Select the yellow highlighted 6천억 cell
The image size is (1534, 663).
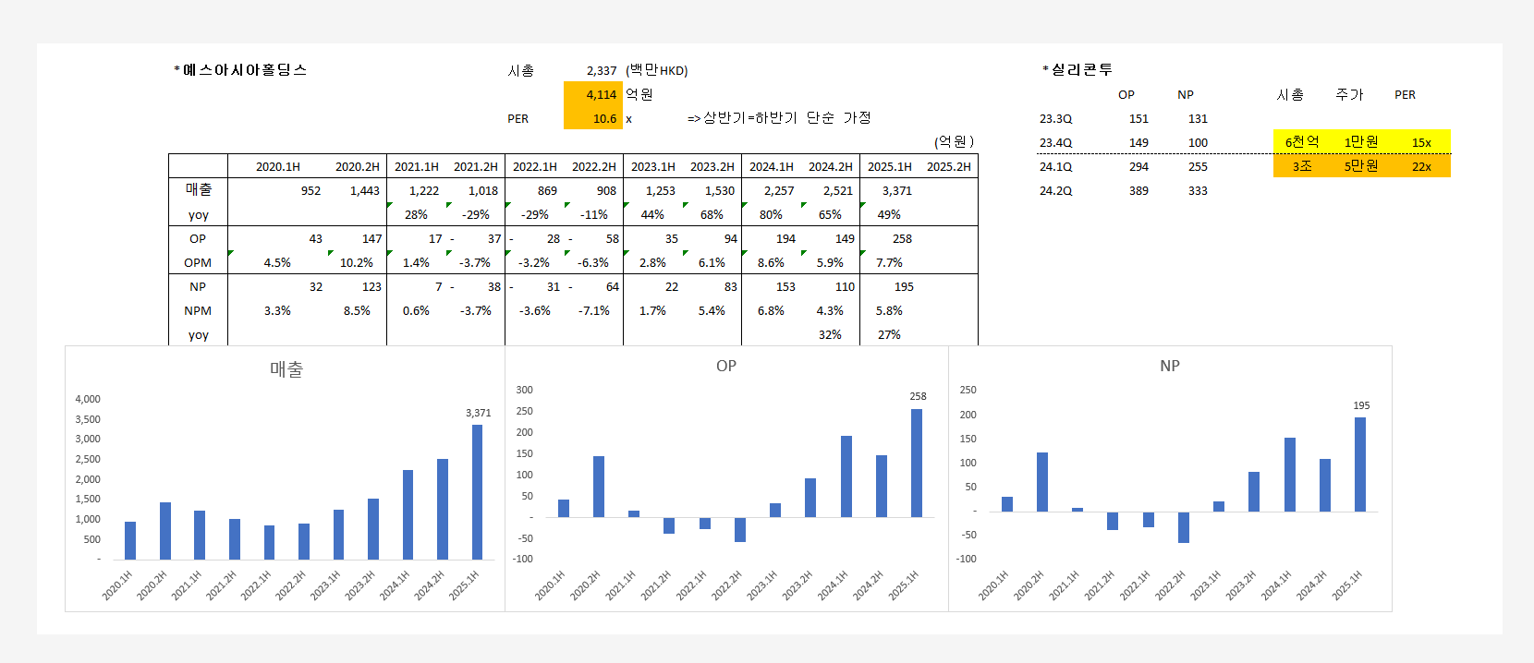(x=1302, y=142)
